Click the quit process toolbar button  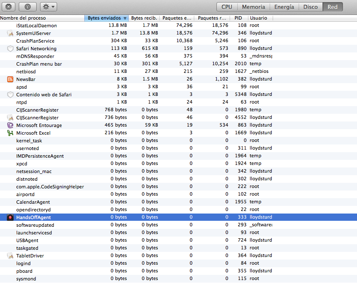[x=9, y=7]
